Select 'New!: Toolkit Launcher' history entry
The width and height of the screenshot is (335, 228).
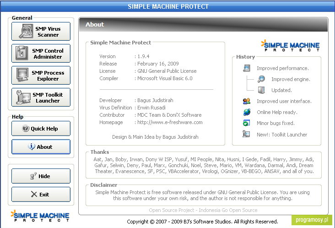[282, 135]
